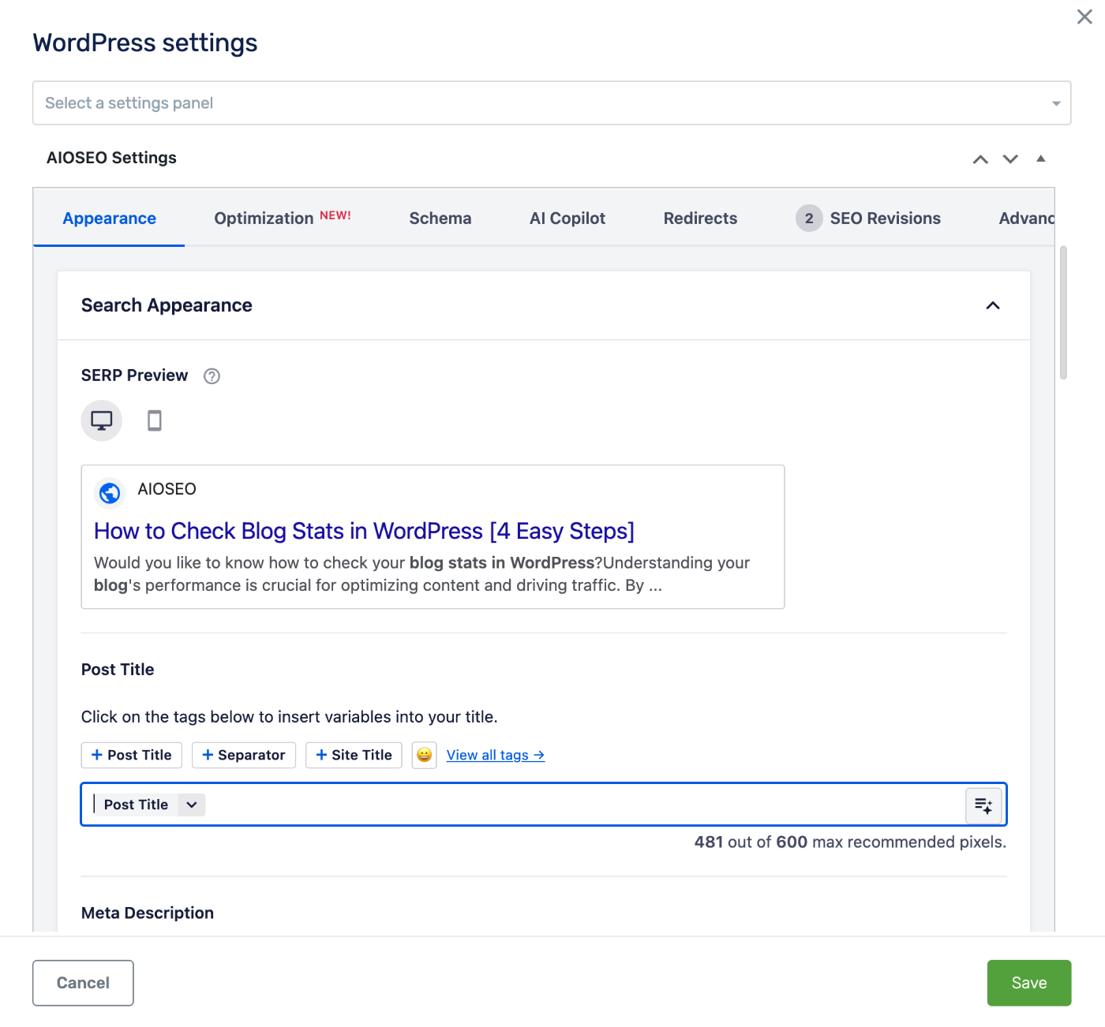1105x1027 pixels.
Task: Click the AI title generator icon
Action: coord(983,805)
